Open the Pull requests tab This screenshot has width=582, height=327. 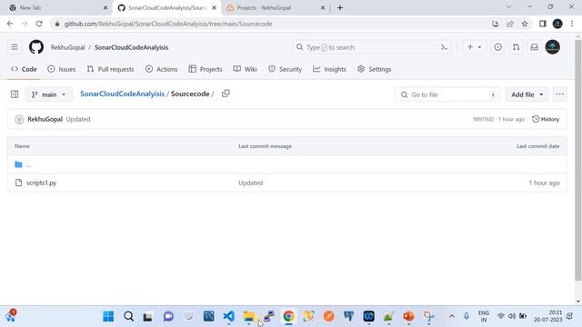110,69
